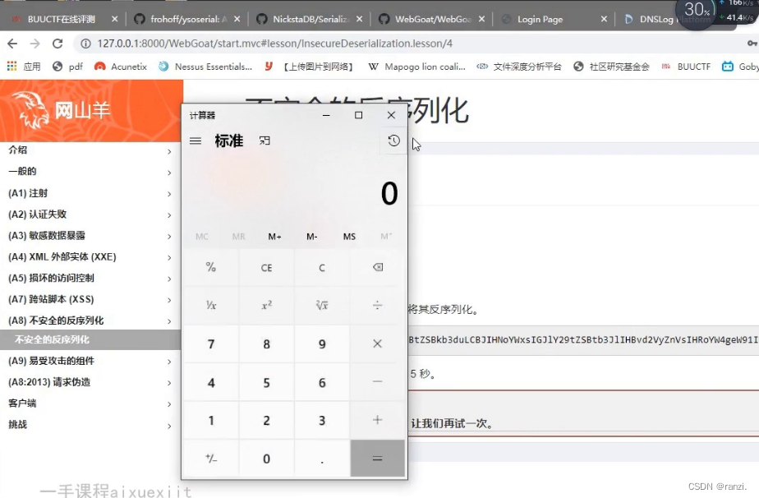This screenshot has width=759, height=498.
Task: Expand the (A5) 损坏的访问控制 section
Action: pyautogui.click(x=90, y=278)
